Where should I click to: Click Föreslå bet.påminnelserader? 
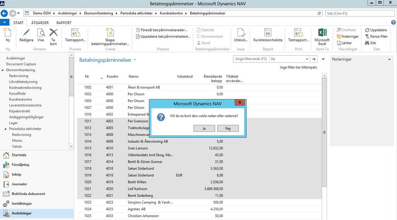(x=162, y=30)
